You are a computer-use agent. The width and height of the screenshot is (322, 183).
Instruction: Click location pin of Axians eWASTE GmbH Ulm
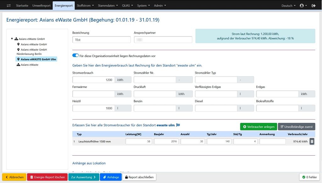click(x=18, y=59)
